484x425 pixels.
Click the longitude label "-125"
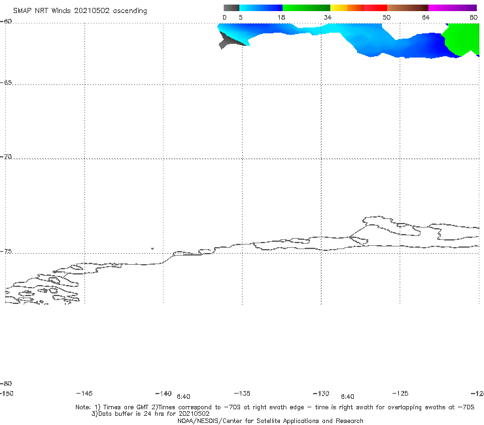click(400, 394)
